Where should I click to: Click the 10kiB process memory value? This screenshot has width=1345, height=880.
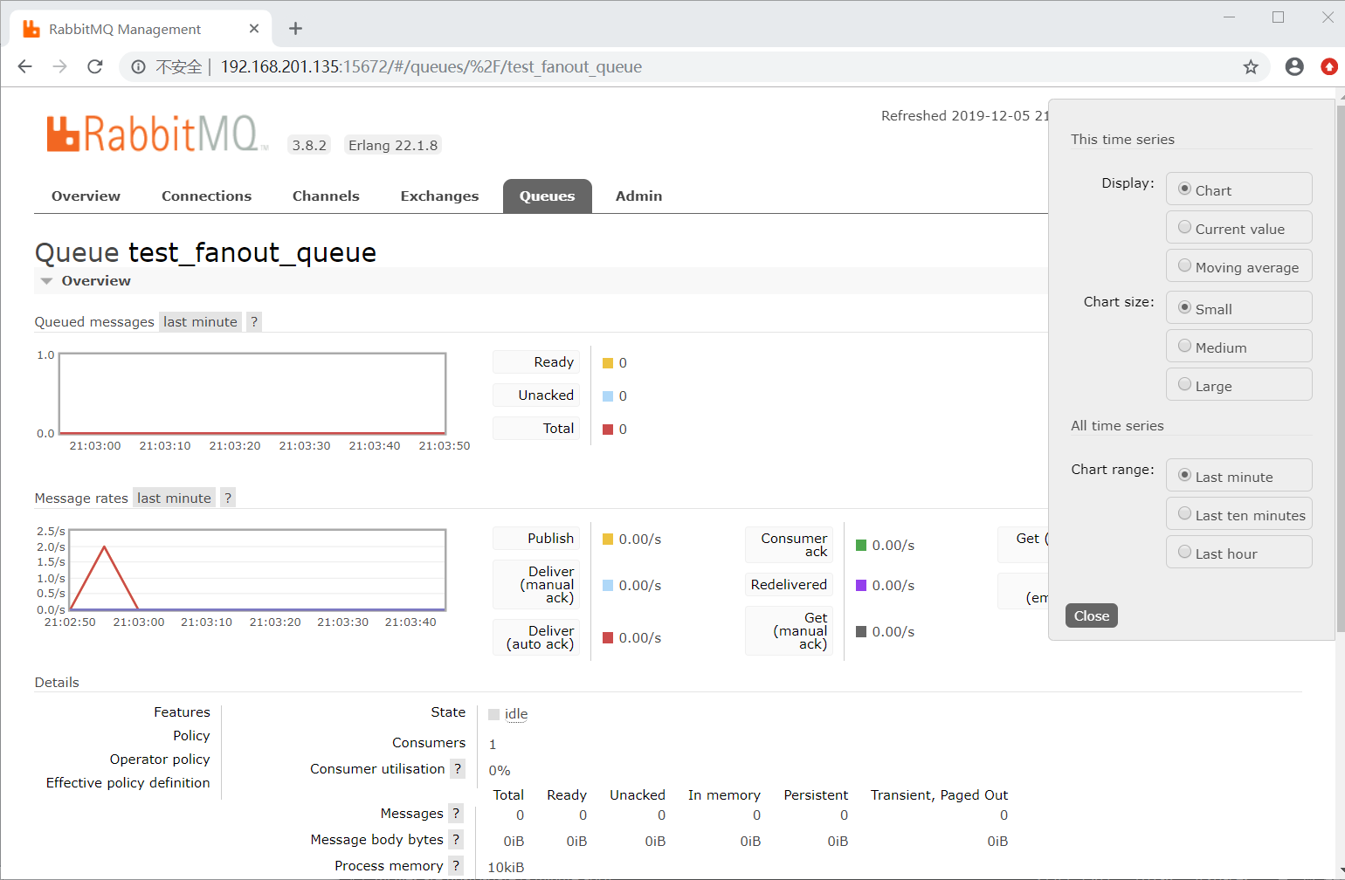(506, 867)
